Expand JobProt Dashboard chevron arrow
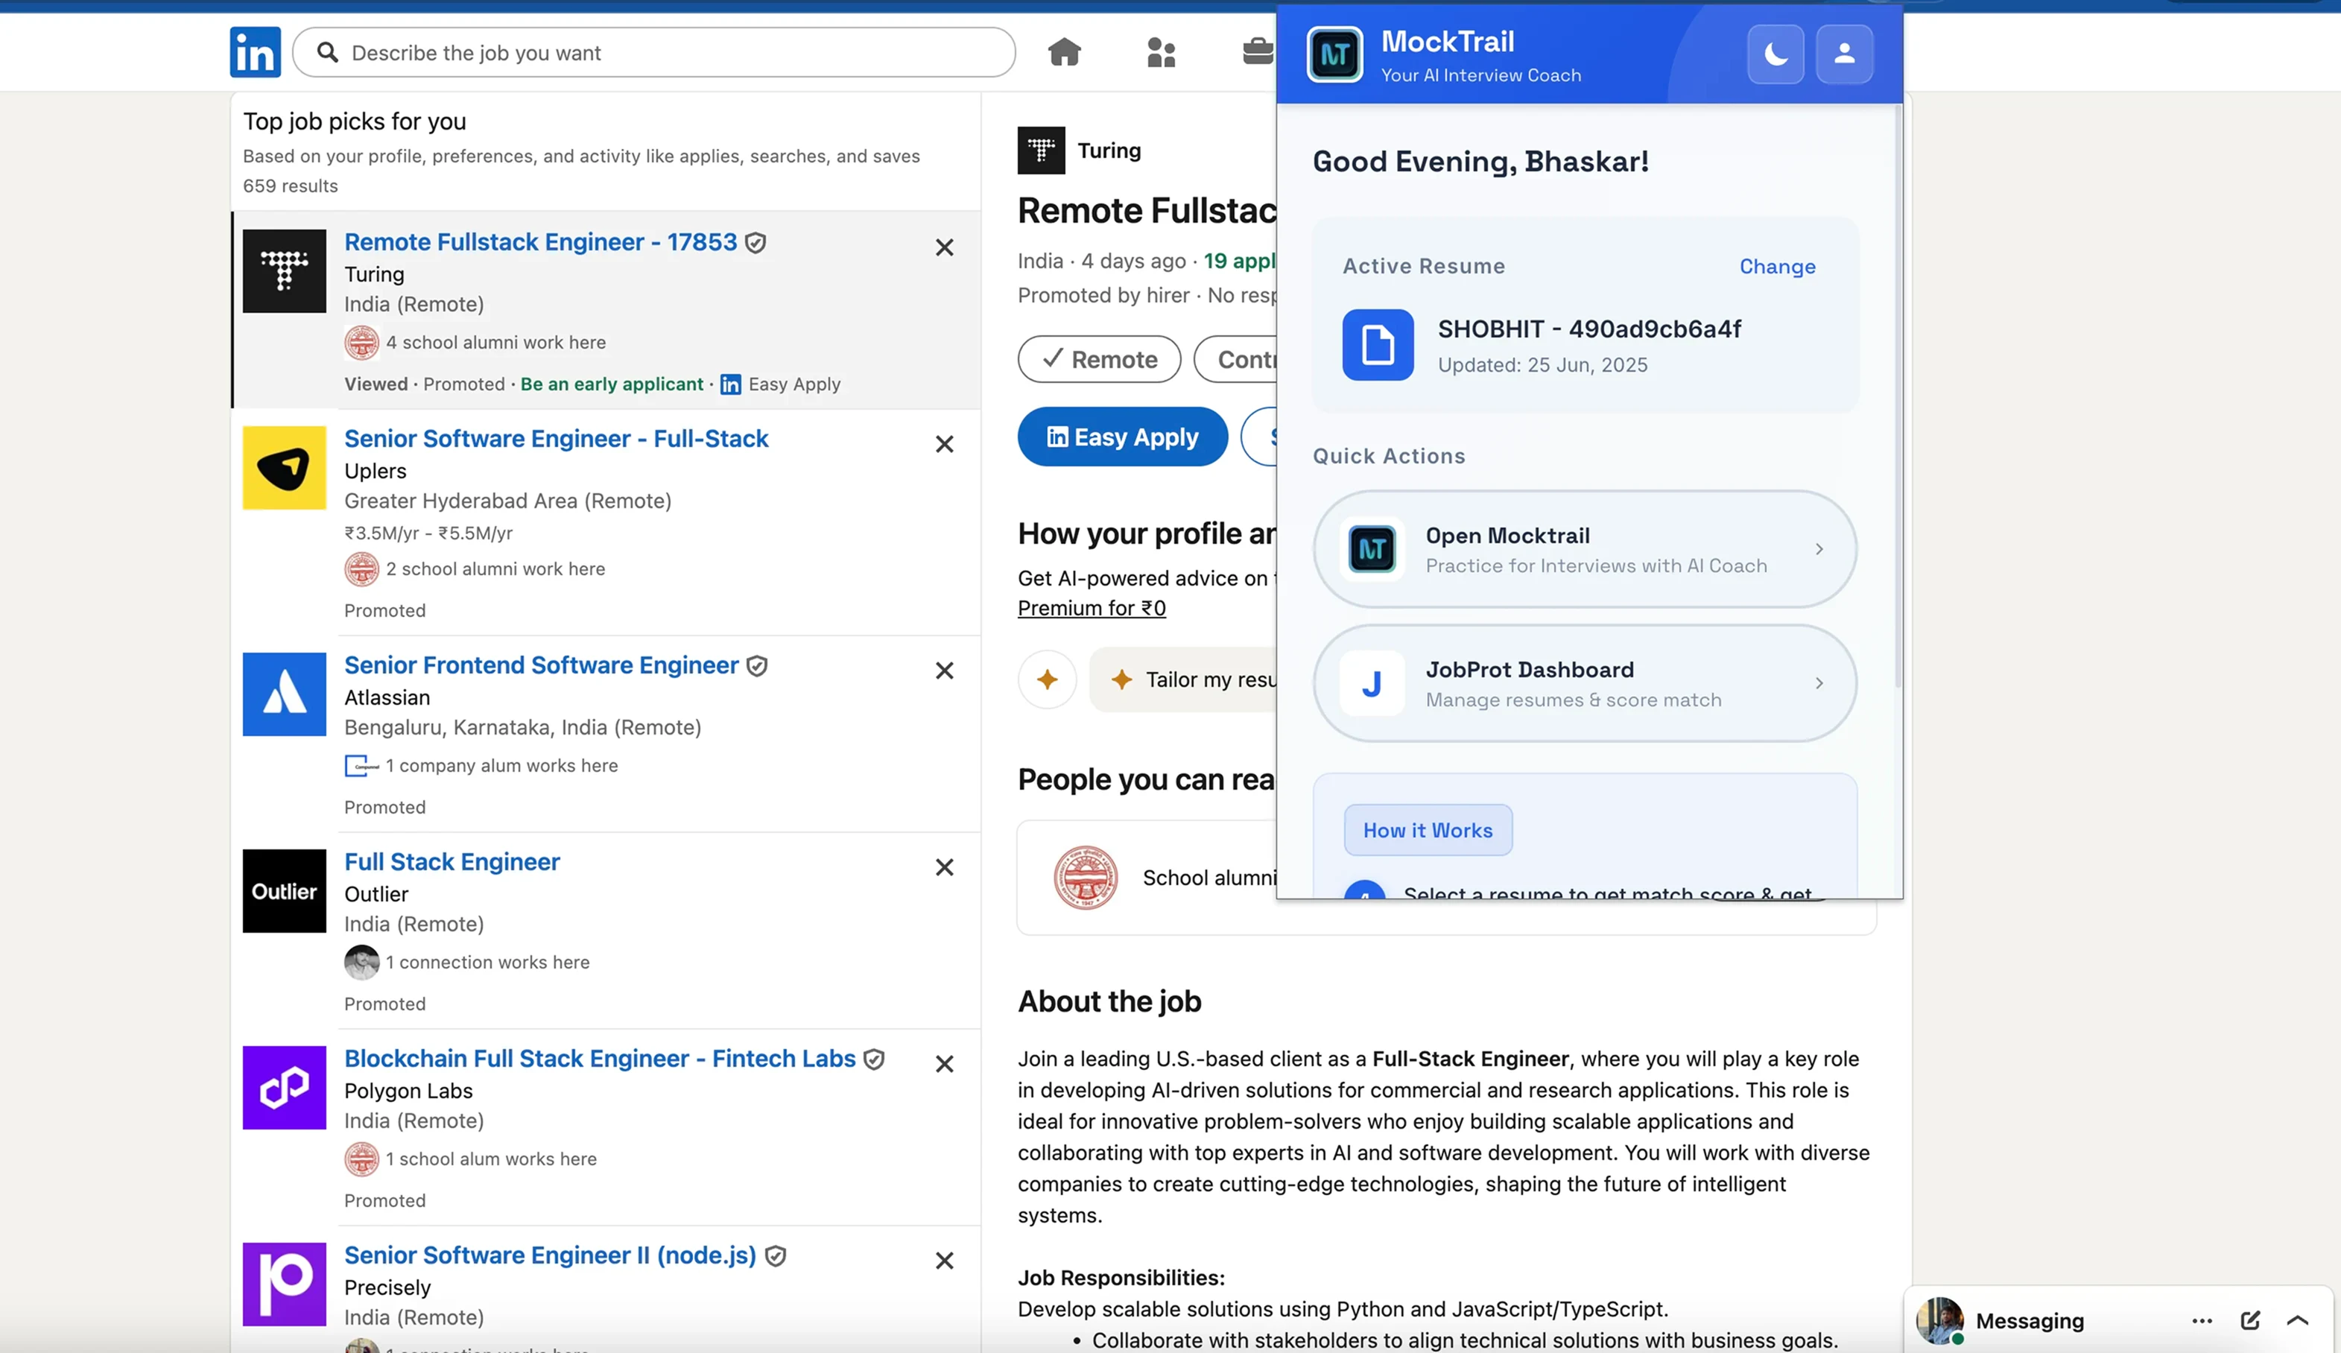2341x1353 pixels. pos(1819,684)
